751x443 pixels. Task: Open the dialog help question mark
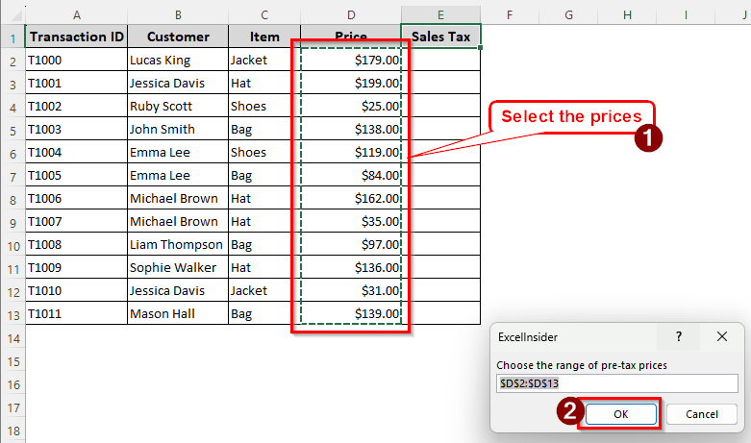point(679,336)
